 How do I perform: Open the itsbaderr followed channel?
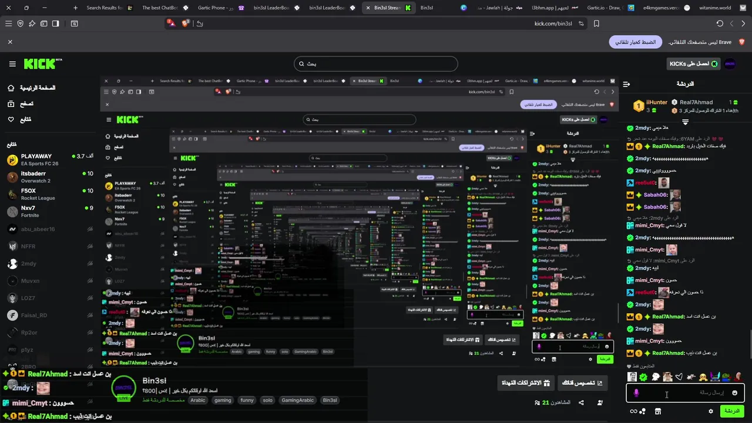click(x=50, y=177)
